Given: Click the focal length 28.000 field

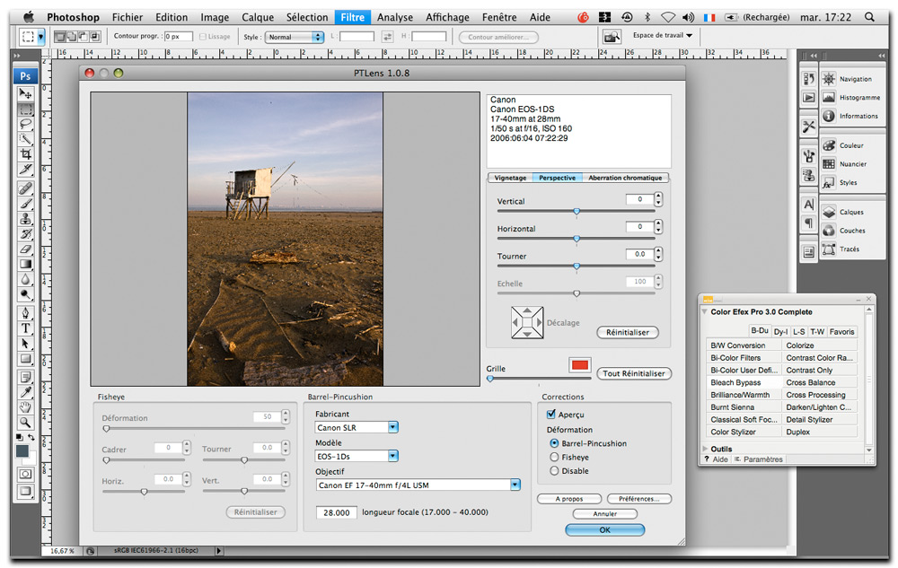Looking at the screenshot, I should [x=336, y=512].
